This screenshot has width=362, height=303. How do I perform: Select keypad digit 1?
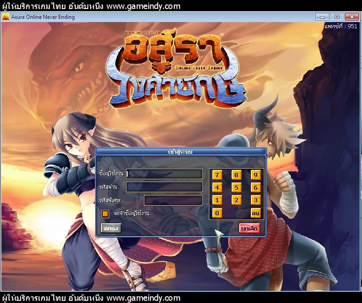click(x=217, y=200)
